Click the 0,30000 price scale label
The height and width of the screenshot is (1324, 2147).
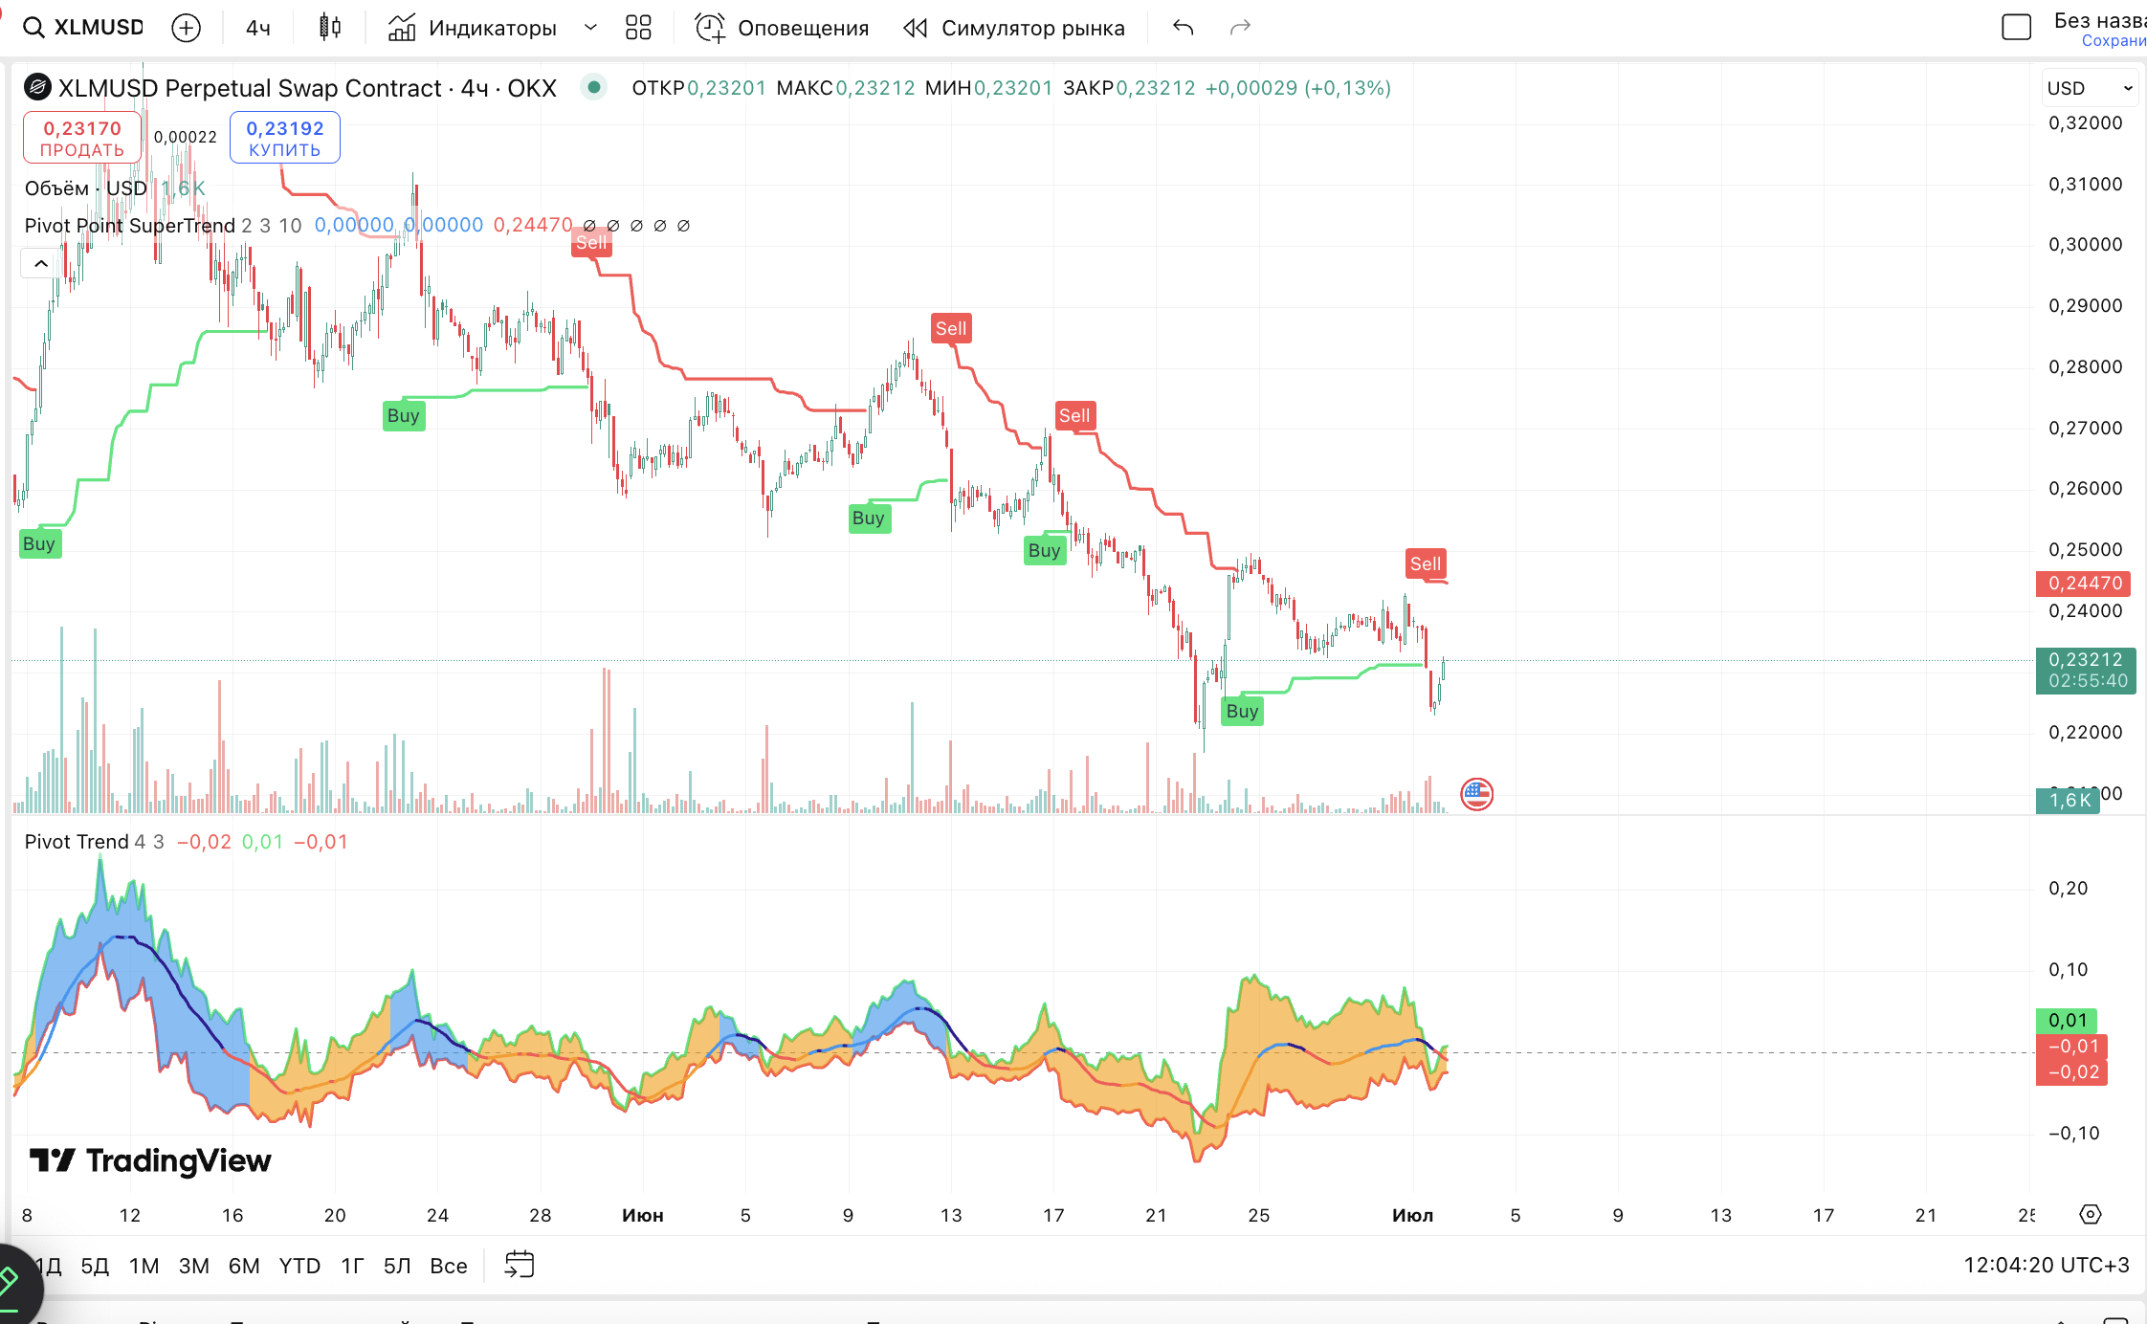[x=2085, y=244]
